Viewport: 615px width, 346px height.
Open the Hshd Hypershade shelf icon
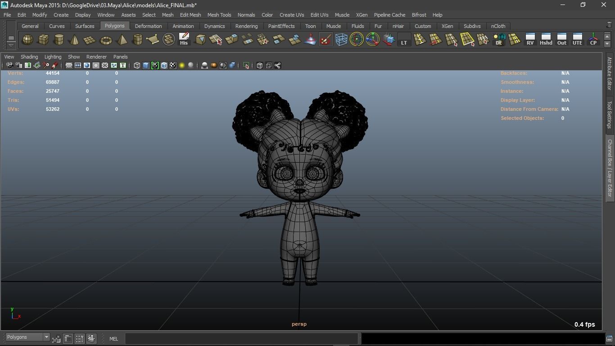tap(546, 39)
